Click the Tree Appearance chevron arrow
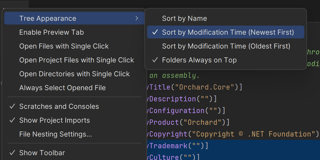The width and height of the screenshot is (320, 160). pyautogui.click(x=137, y=18)
